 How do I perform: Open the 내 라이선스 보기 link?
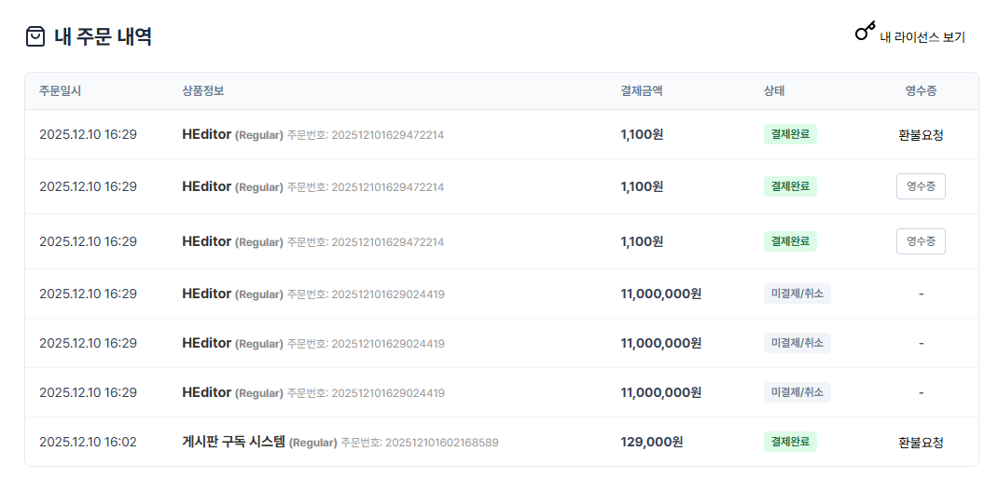click(922, 37)
